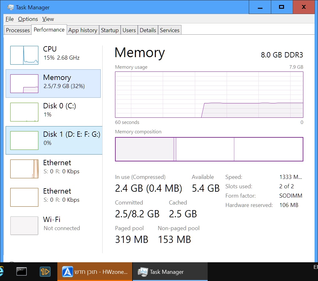Switch to the Services tab
This screenshot has width=318, height=281.
coord(170,30)
